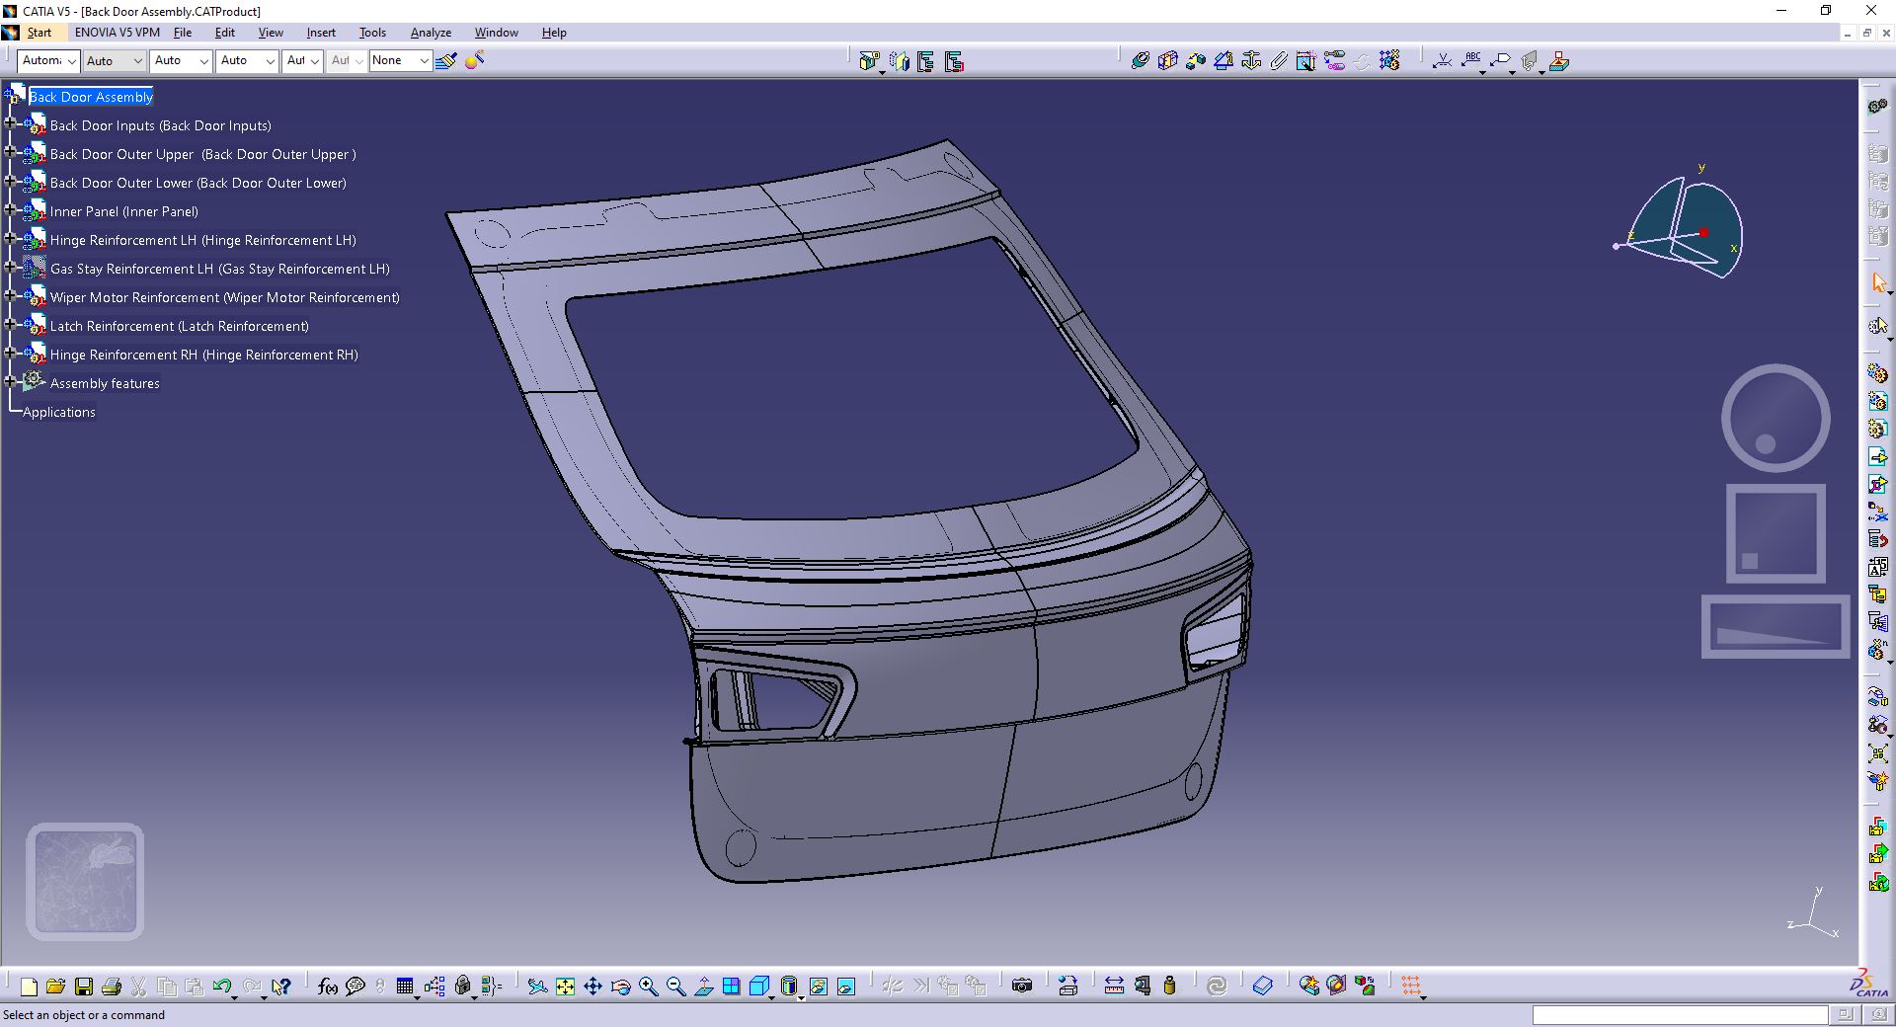Viewport: 1896px width, 1027px height.
Task: Select the Fly Mode airplane icon
Action: coord(537,986)
